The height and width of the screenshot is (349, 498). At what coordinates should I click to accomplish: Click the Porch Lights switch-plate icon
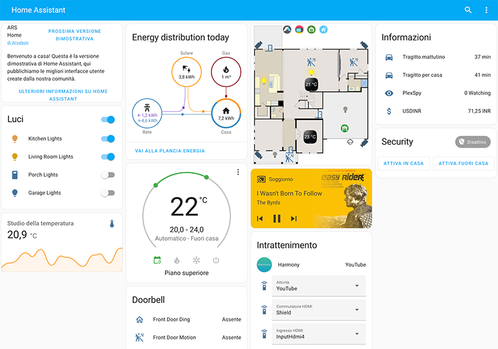point(14,175)
